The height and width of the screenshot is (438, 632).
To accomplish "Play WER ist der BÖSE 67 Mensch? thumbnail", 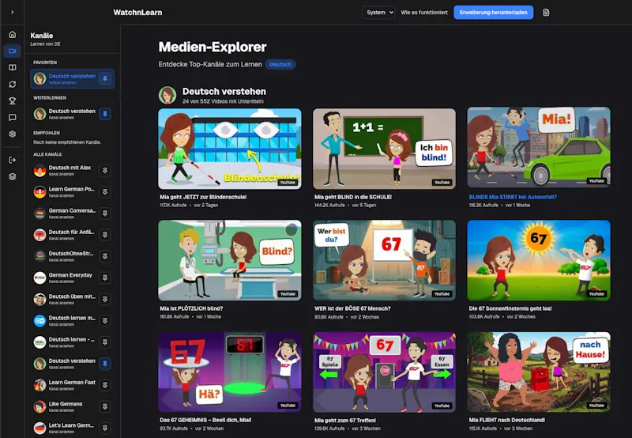I will [x=384, y=260].
